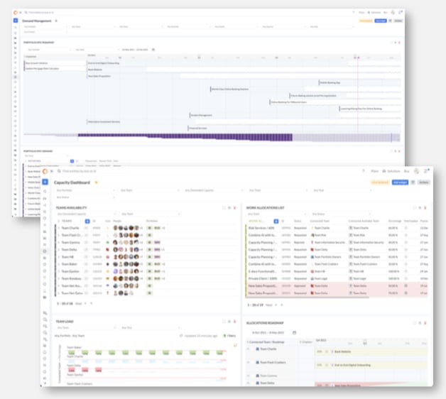Open Any Risk dropdown in Team Load widget
This screenshot has height=399, width=446.
(x=151, y=327)
